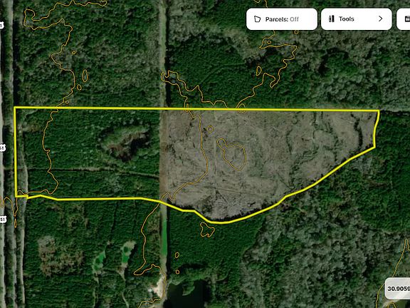Select the bottom highway shield marker on left edge
The image size is (410, 308).
[x=3, y=219]
